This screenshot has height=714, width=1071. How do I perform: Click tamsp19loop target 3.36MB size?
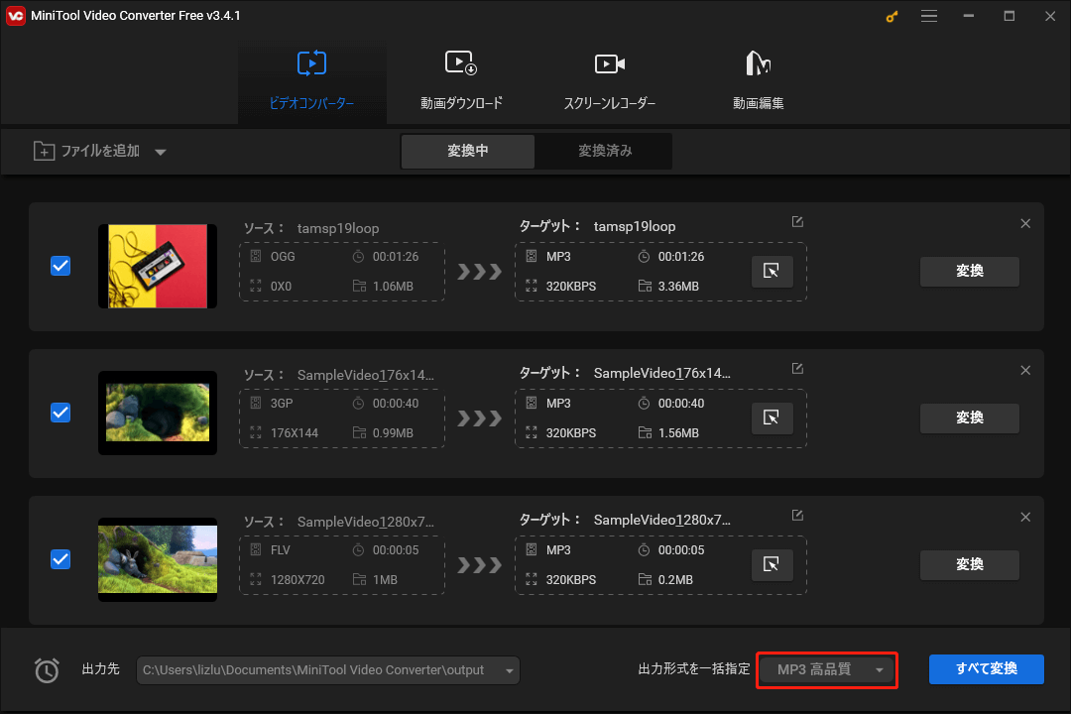click(678, 287)
